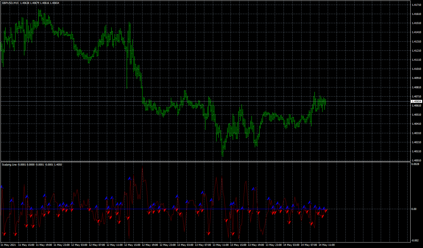Click time label 13 May 11:00

(221, 245)
